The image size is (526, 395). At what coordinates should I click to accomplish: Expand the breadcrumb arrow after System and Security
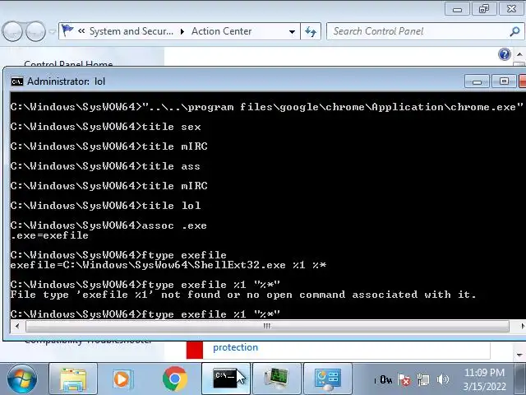182,31
